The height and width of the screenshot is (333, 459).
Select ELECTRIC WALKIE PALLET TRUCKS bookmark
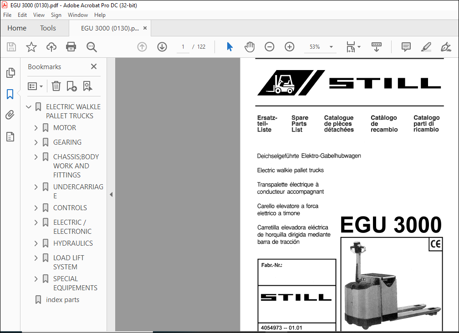click(73, 111)
